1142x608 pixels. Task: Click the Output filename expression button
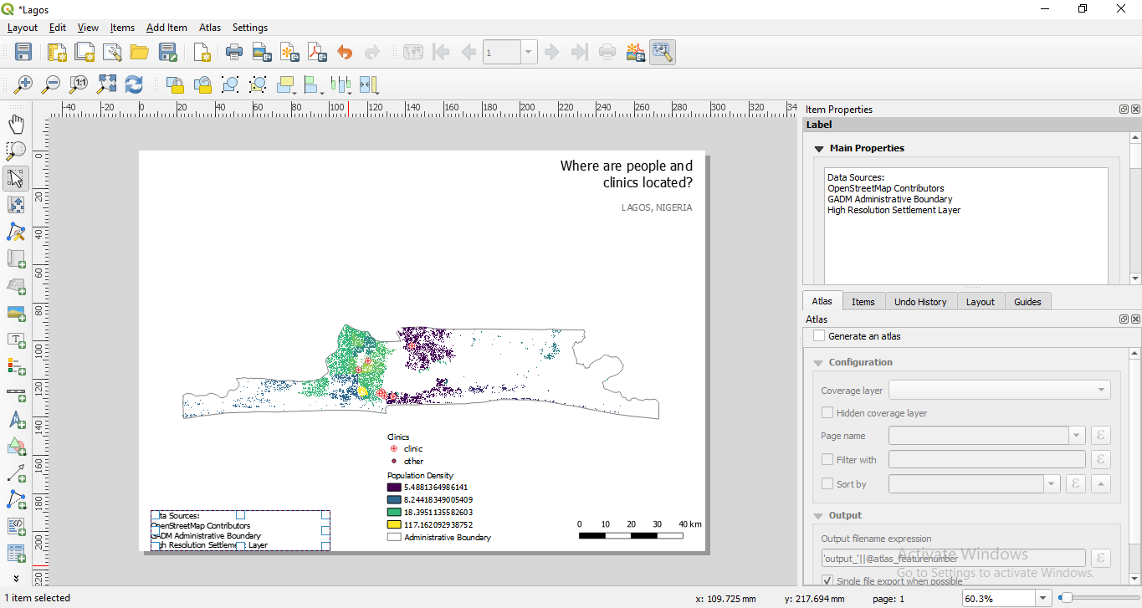(x=1101, y=558)
